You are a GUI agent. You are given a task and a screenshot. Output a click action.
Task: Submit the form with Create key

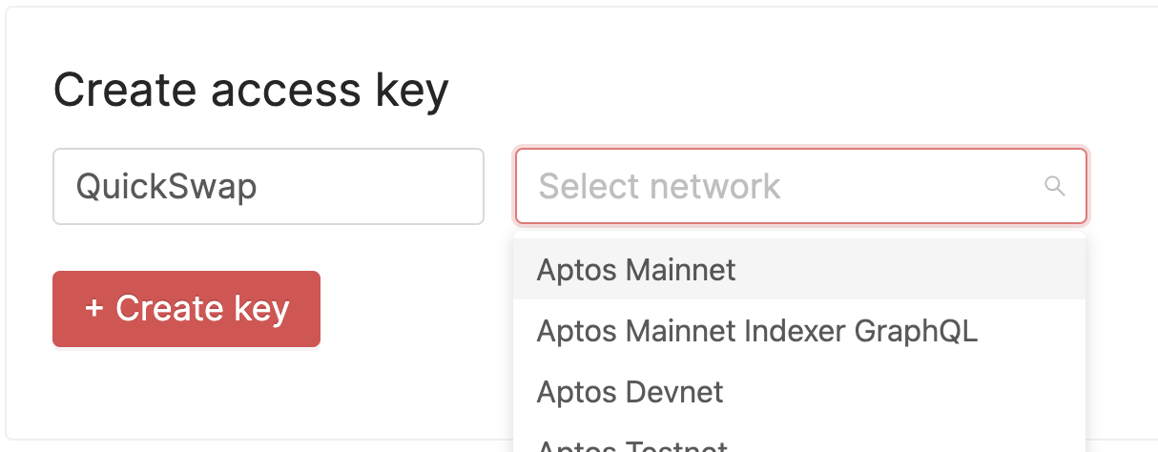pyautogui.click(x=186, y=309)
